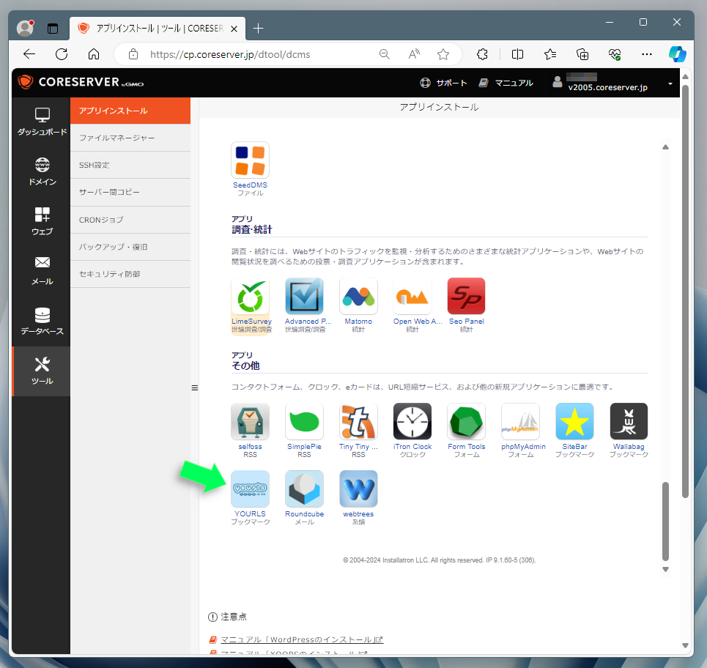Viewport: 707px width, 668px height.
Task: Open Copilot sidebar icon
Action: [x=677, y=54]
